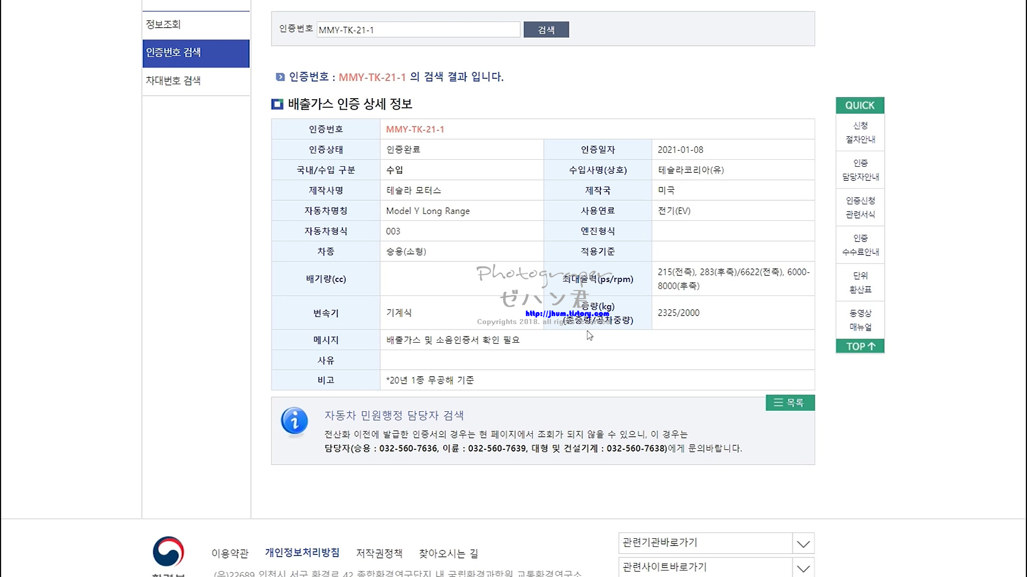Expand the 관련기관바로가기 dropdown arrow
Screen dimensions: 1027x577
click(803, 544)
